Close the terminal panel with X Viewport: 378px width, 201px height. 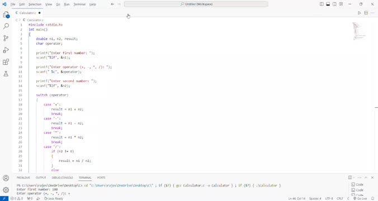click(x=372, y=178)
